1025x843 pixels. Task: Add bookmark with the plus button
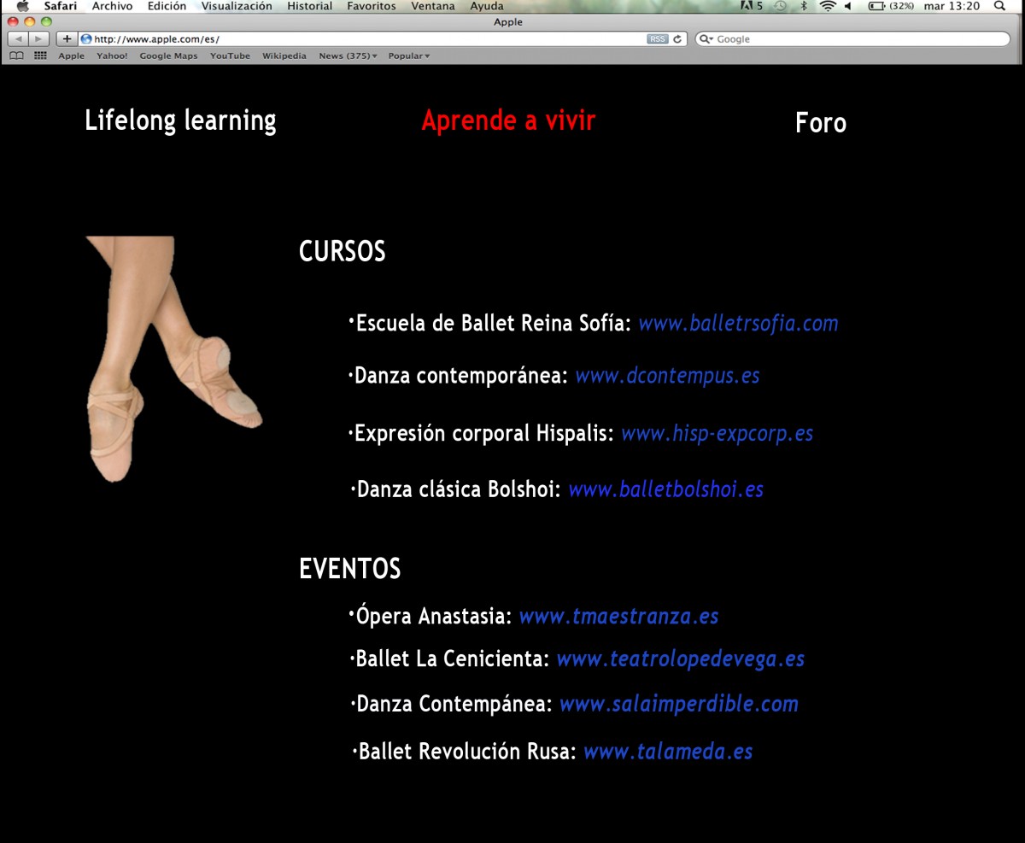click(67, 39)
